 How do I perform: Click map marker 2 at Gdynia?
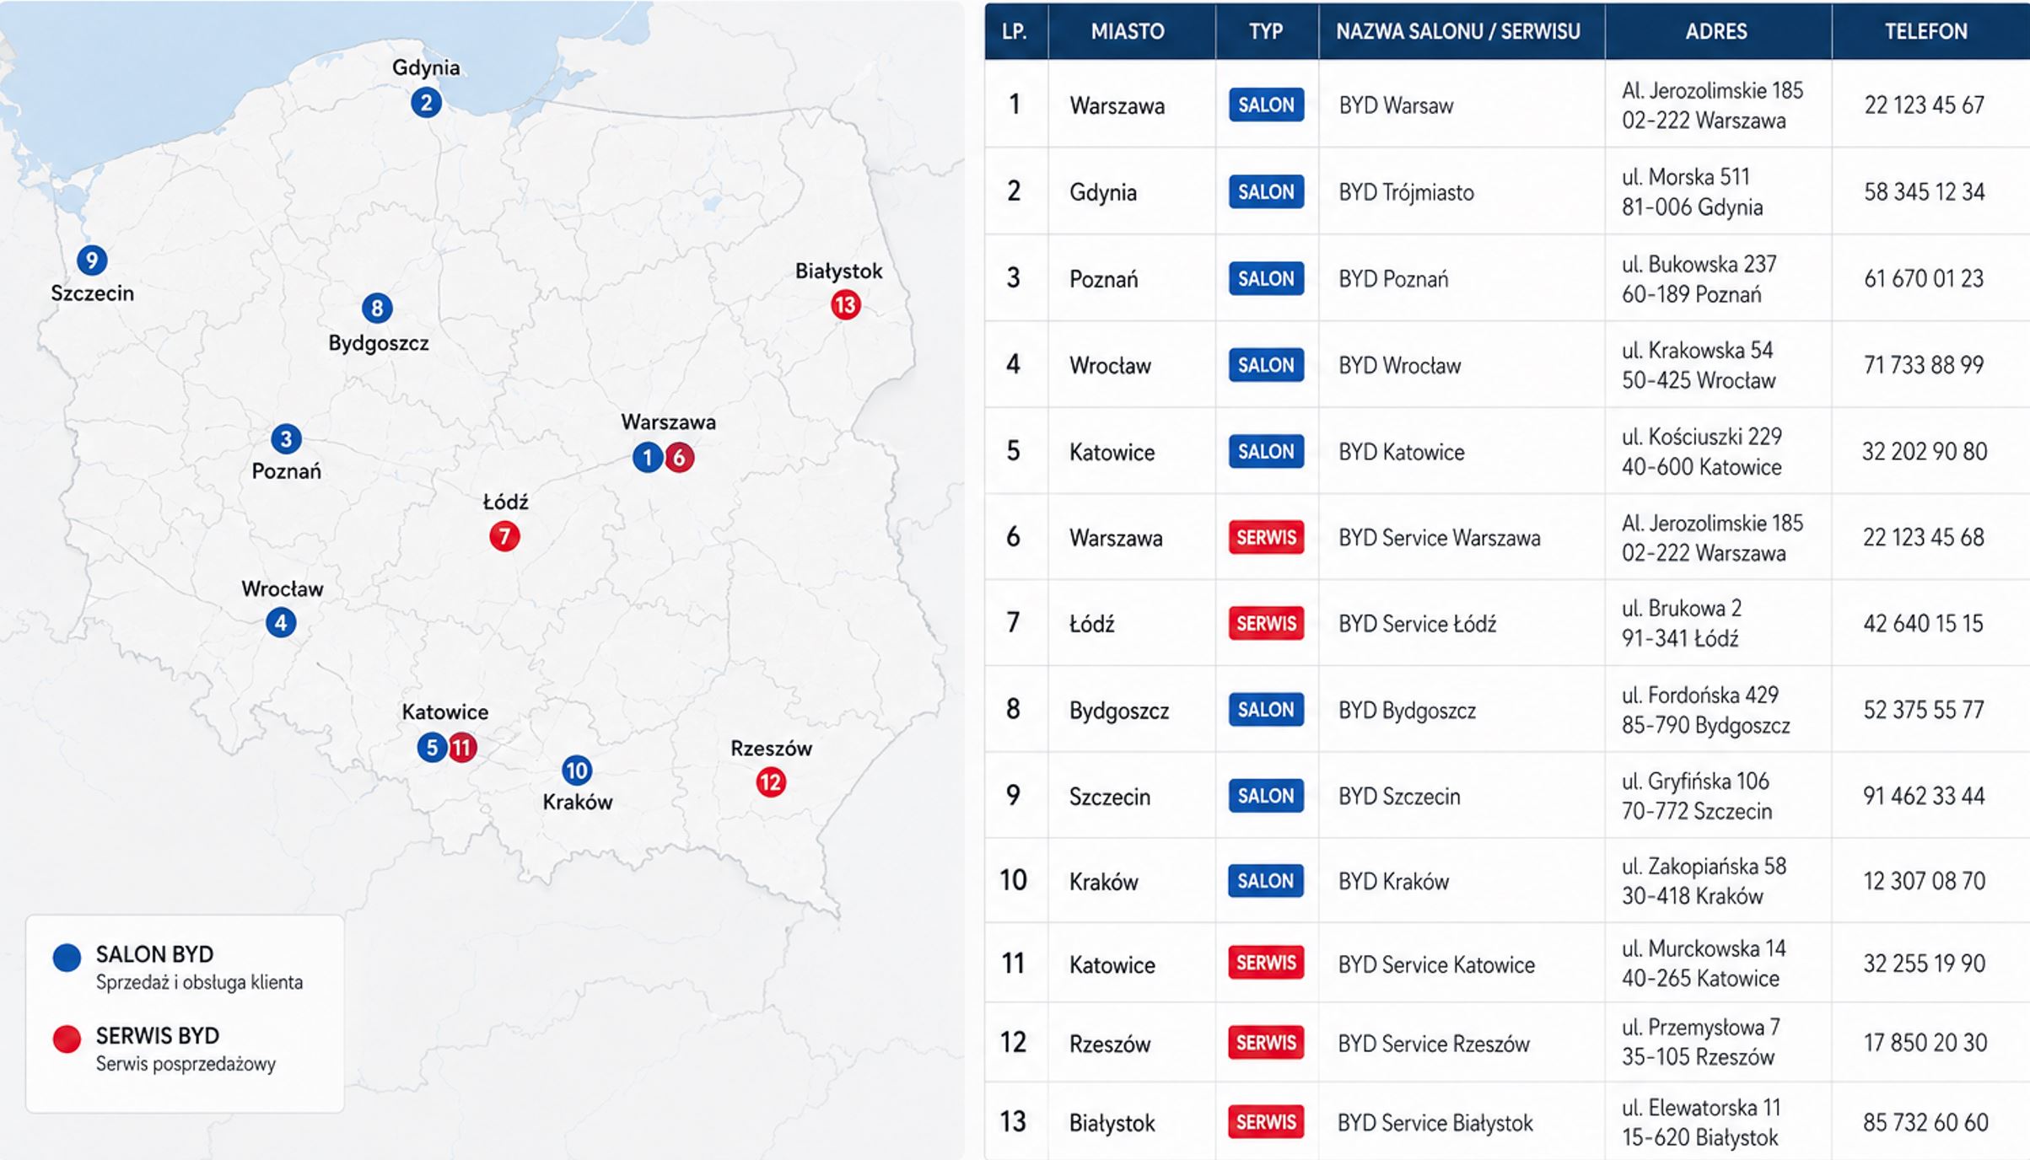click(x=426, y=103)
